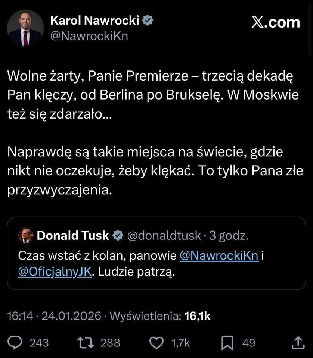
Task: Open the @NawrockiKn handle under the author name
Action: 89,37
